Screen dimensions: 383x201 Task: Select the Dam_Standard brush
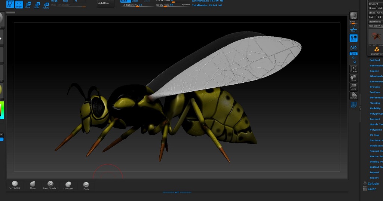(x=50, y=185)
